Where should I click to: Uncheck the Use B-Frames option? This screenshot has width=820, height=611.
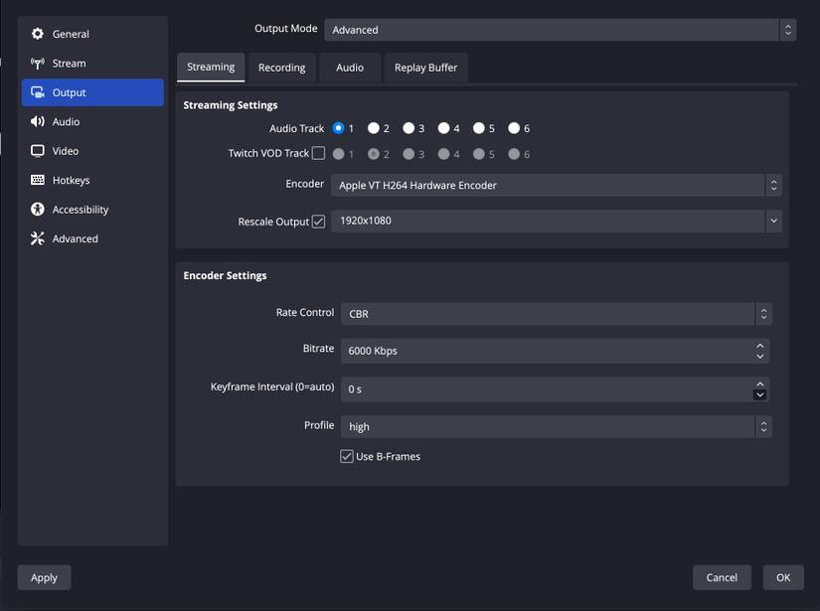pos(346,456)
